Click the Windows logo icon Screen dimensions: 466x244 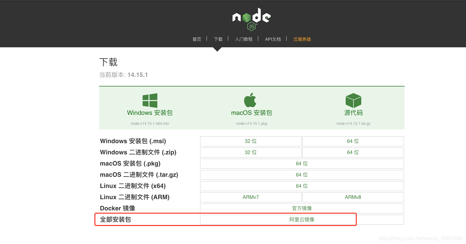click(x=150, y=101)
